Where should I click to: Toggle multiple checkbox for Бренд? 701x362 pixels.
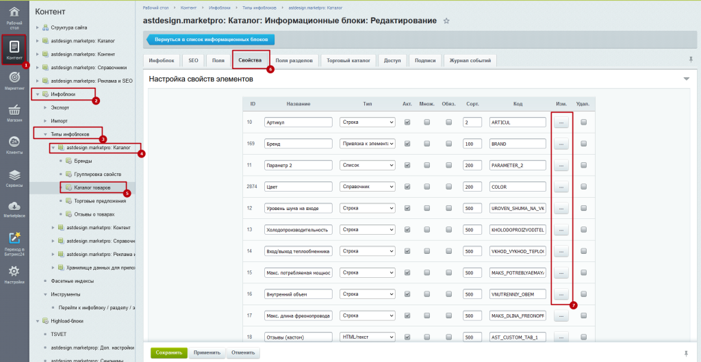point(427,144)
